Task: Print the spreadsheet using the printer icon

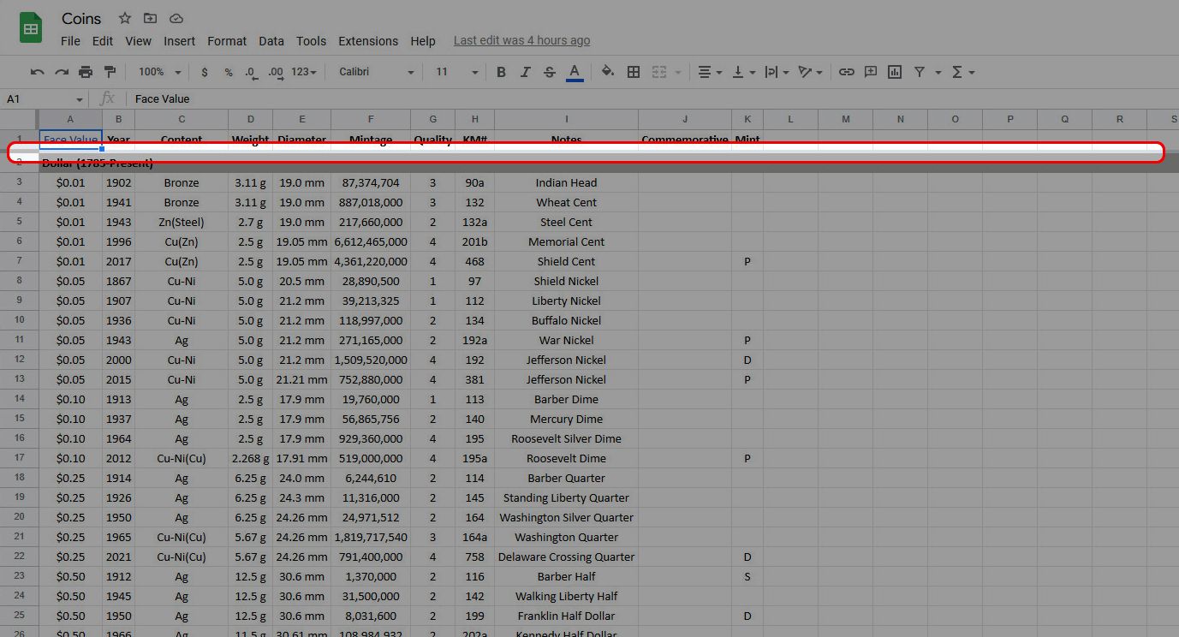Action: coord(86,72)
